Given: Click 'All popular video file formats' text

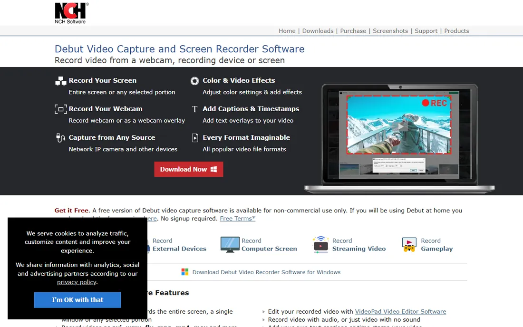Looking at the screenshot, I should (244, 149).
